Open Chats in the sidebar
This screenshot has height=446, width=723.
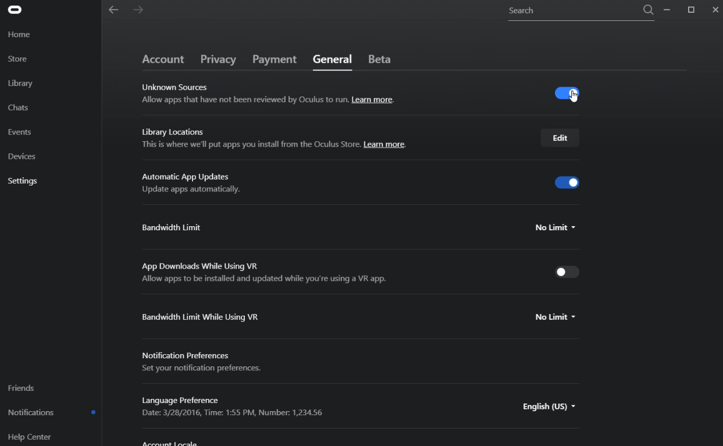pos(18,108)
